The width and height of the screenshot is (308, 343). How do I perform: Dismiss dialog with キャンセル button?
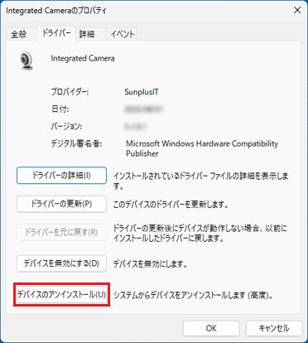pos(274,328)
